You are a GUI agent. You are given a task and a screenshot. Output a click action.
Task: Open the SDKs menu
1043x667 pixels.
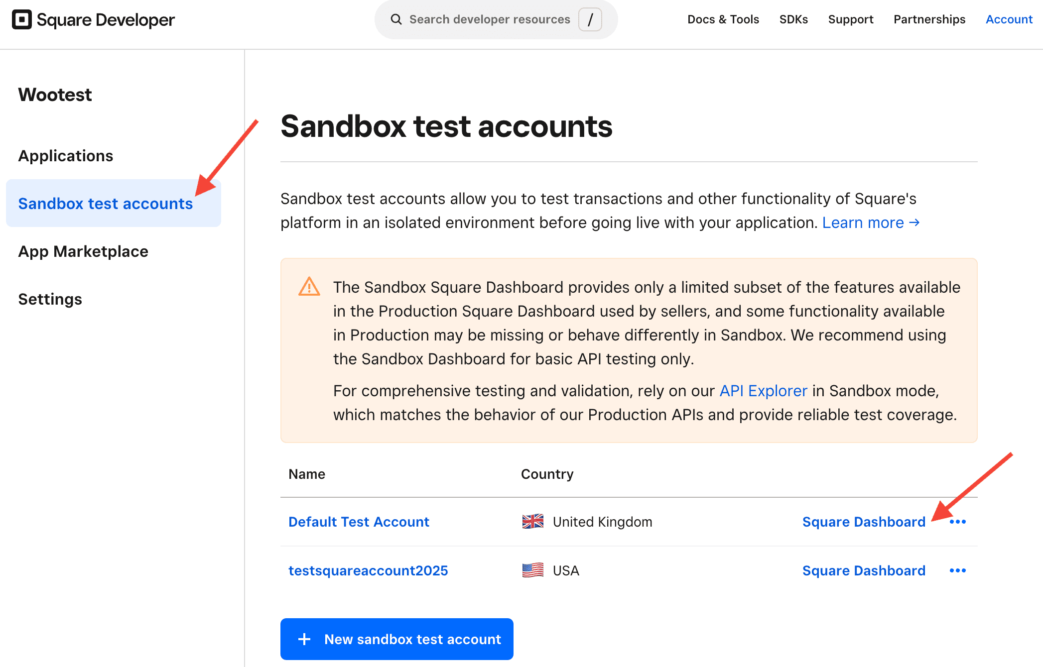[x=793, y=19]
